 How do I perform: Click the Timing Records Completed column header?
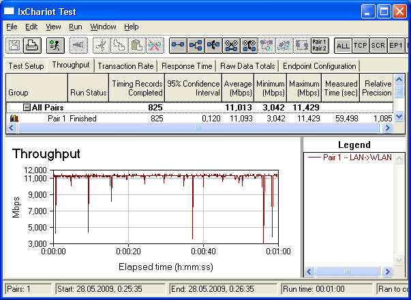pos(136,88)
